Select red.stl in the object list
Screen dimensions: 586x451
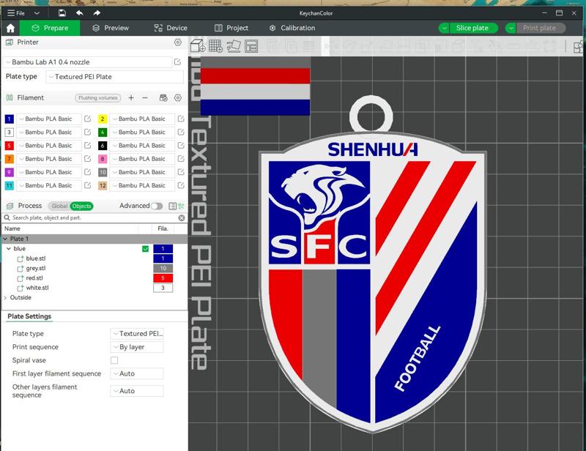tap(34, 278)
